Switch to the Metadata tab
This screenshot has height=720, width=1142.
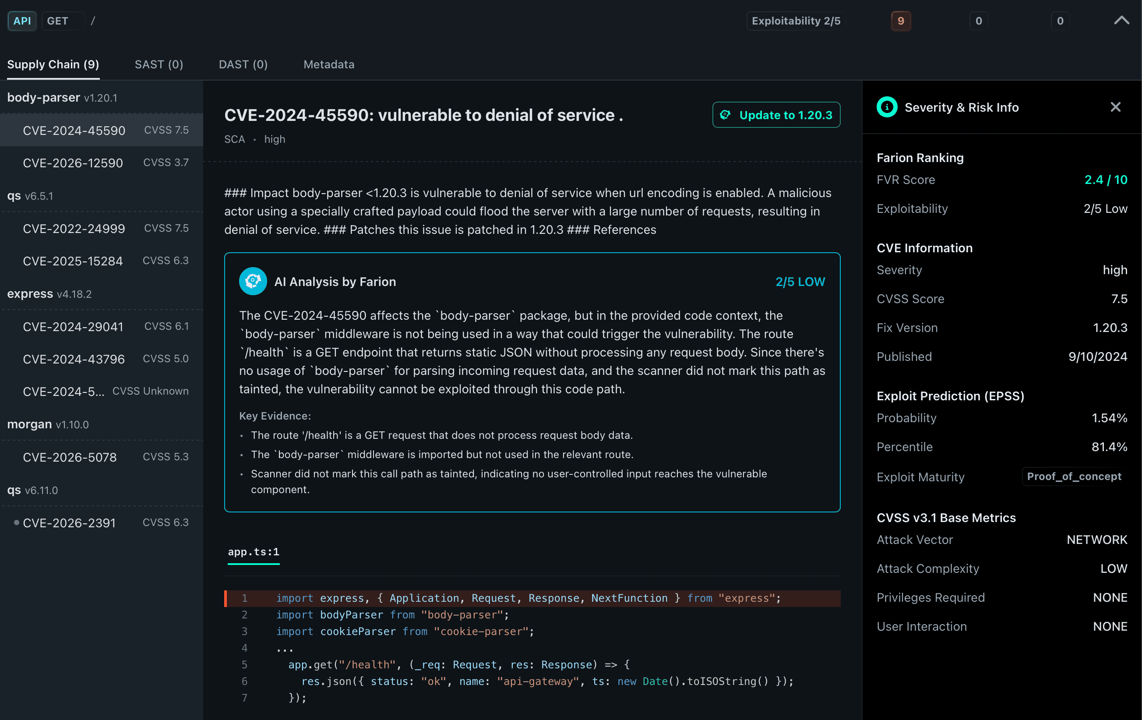click(x=329, y=64)
